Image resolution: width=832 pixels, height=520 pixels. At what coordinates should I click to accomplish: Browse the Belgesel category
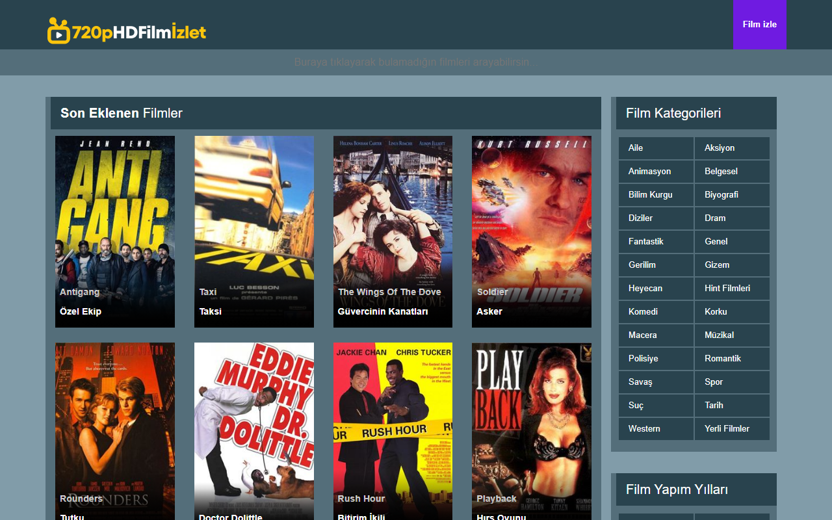coord(732,172)
